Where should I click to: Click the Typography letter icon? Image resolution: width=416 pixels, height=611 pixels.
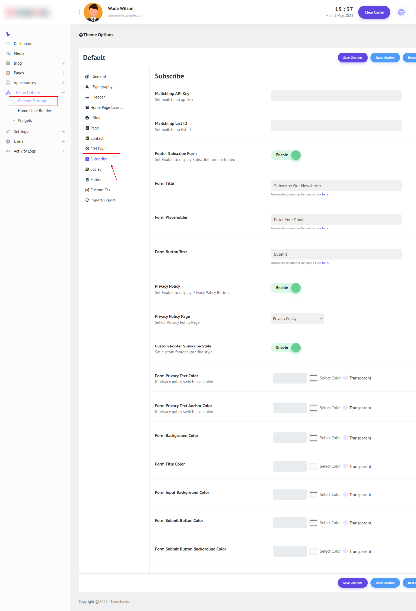(x=87, y=87)
